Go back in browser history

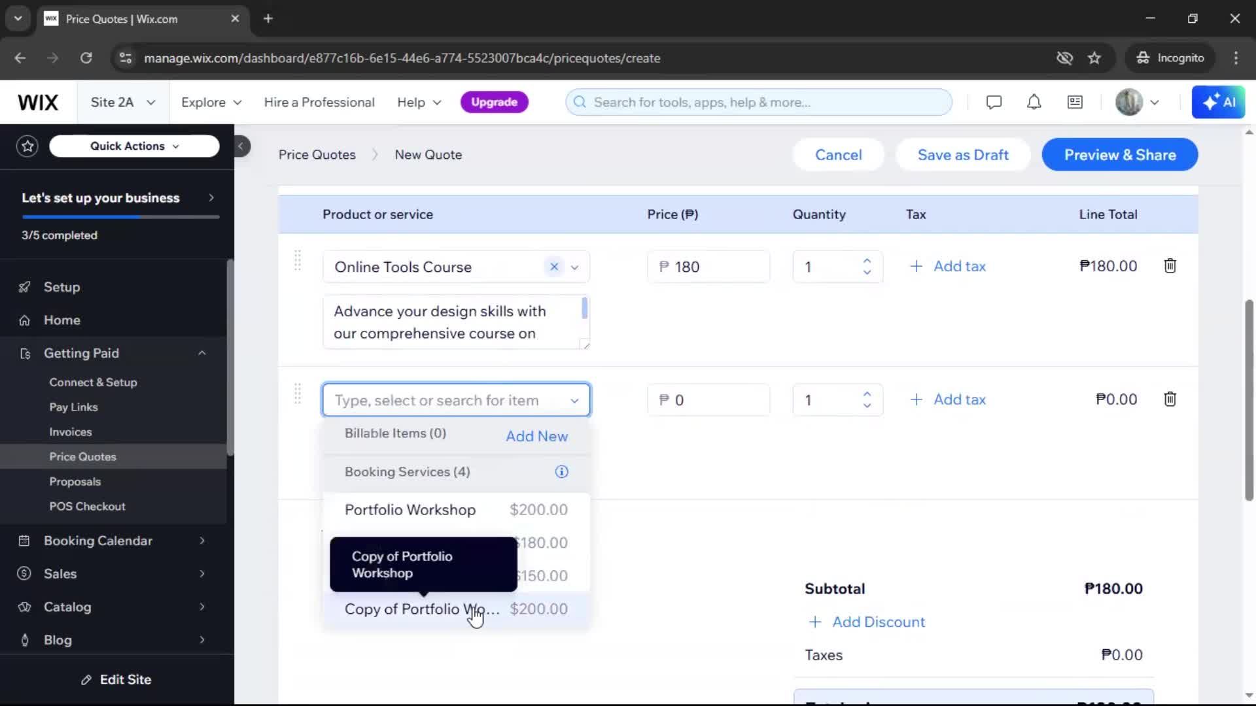[x=20, y=58]
